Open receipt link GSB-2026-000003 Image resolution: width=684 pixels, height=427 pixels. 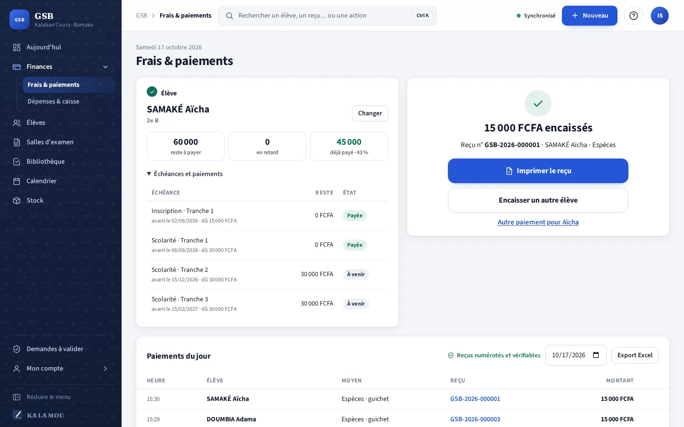tap(475, 419)
